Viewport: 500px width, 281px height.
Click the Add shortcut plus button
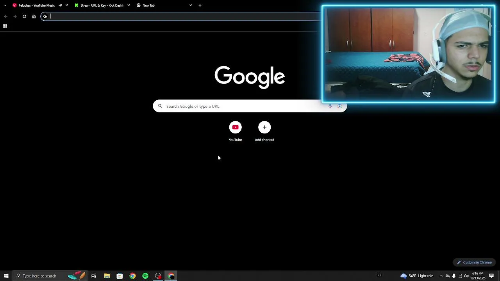click(264, 127)
